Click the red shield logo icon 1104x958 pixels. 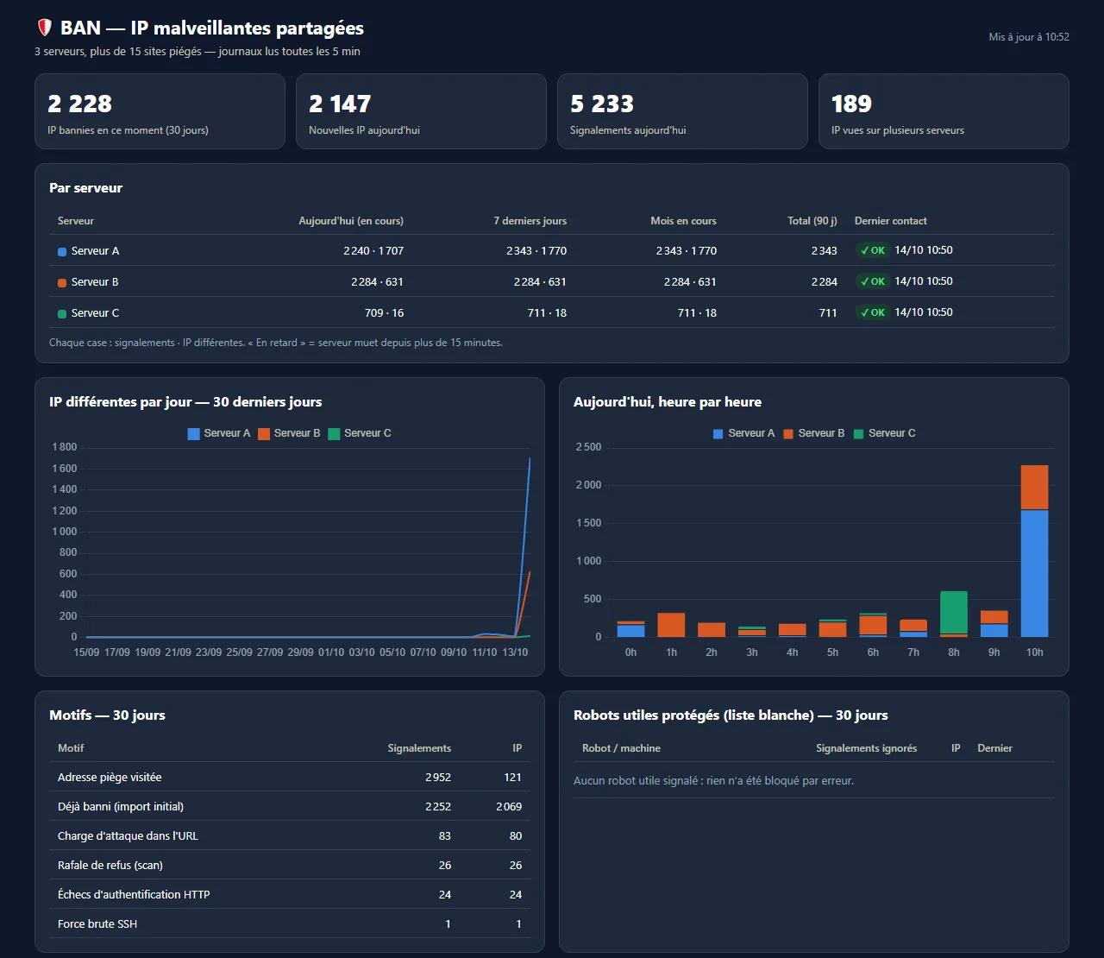pyautogui.click(x=45, y=28)
